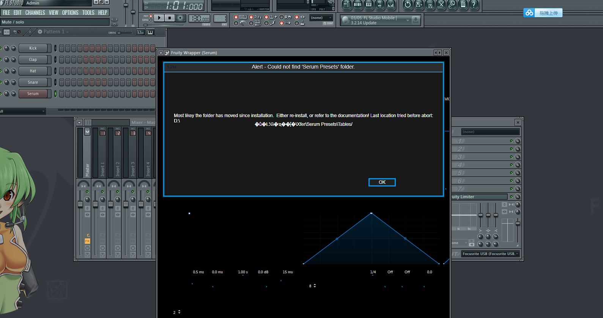Open the CHANNELS menu

coord(35,13)
